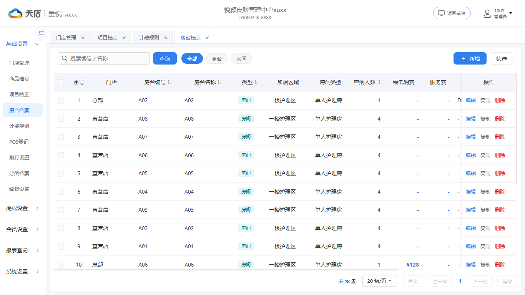Image resolution: width=525 pixels, height=295 pixels.
Task: Click 删除 for row 4
Action: click(x=500, y=155)
